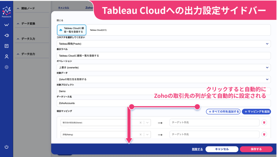This screenshot has height=157, width=277.
Task: Delete the 評価(Rating) mapping row
Action: (x=264, y=134)
